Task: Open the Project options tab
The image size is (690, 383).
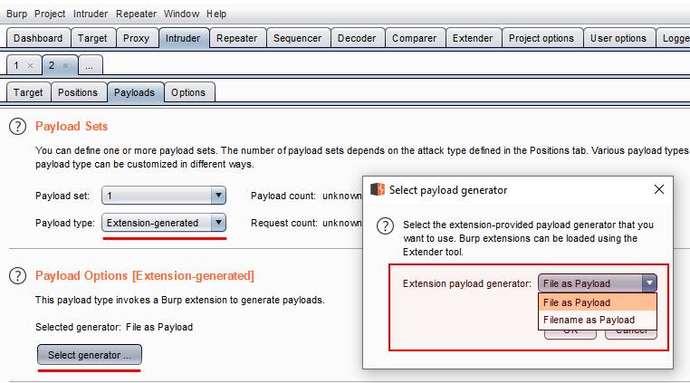Action: click(541, 38)
